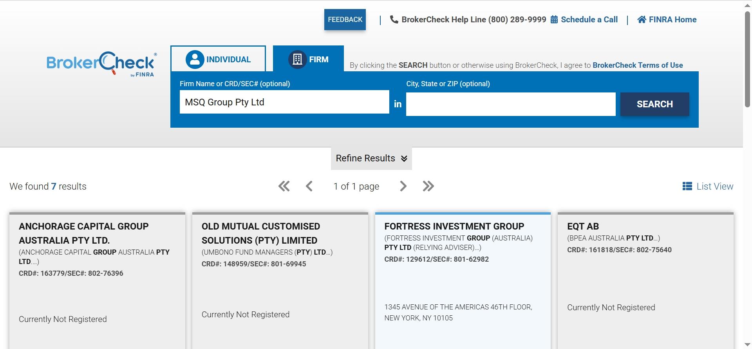Go to first results page double-arrow
Screen dimensions: 752x349
point(284,186)
